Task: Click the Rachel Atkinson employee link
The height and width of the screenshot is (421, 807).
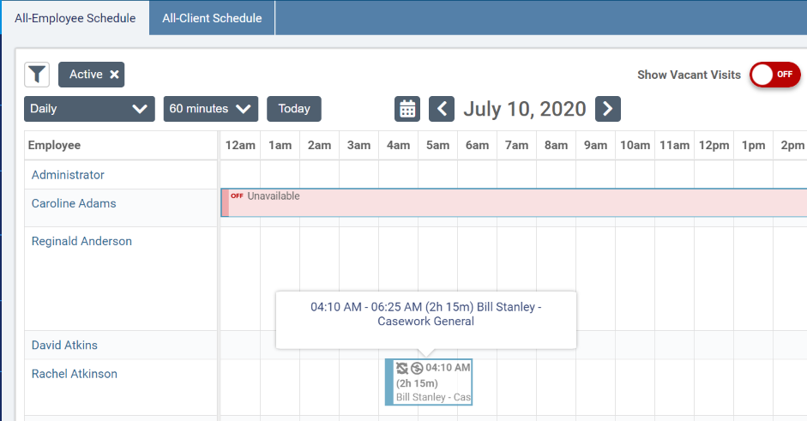Action: point(75,374)
